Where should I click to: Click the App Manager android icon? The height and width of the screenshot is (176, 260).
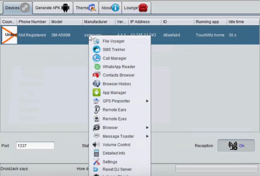click(96, 92)
